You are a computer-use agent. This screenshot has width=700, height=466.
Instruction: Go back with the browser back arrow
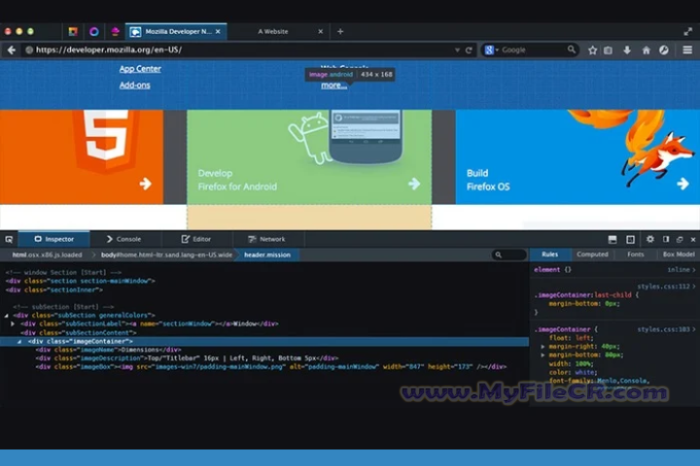tap(12, 50)
